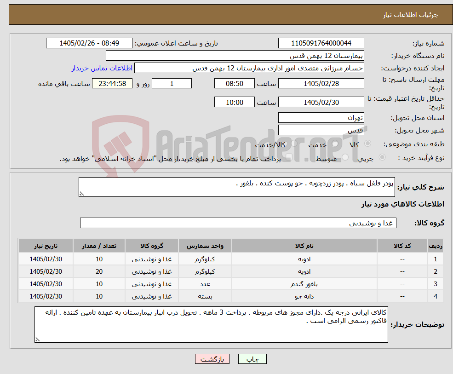
Task: Click goods group cell in بلغور گندم row
Action: 152,284
